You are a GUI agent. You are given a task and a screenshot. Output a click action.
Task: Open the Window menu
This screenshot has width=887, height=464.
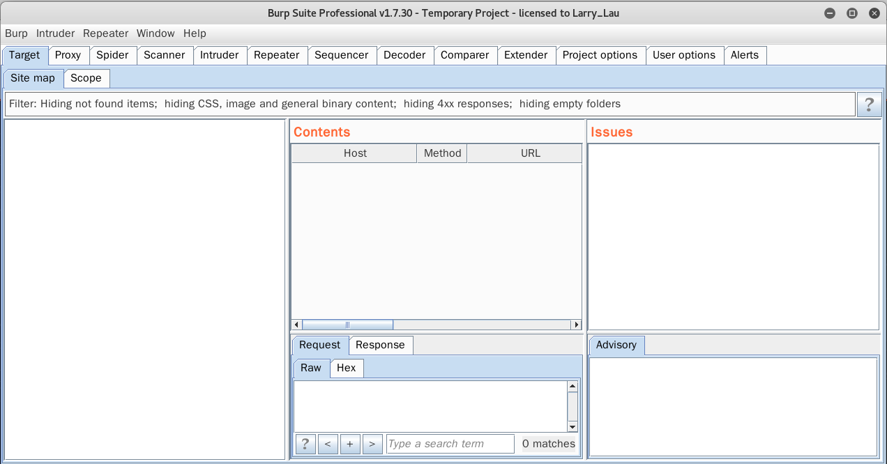[x=156, y=33]
